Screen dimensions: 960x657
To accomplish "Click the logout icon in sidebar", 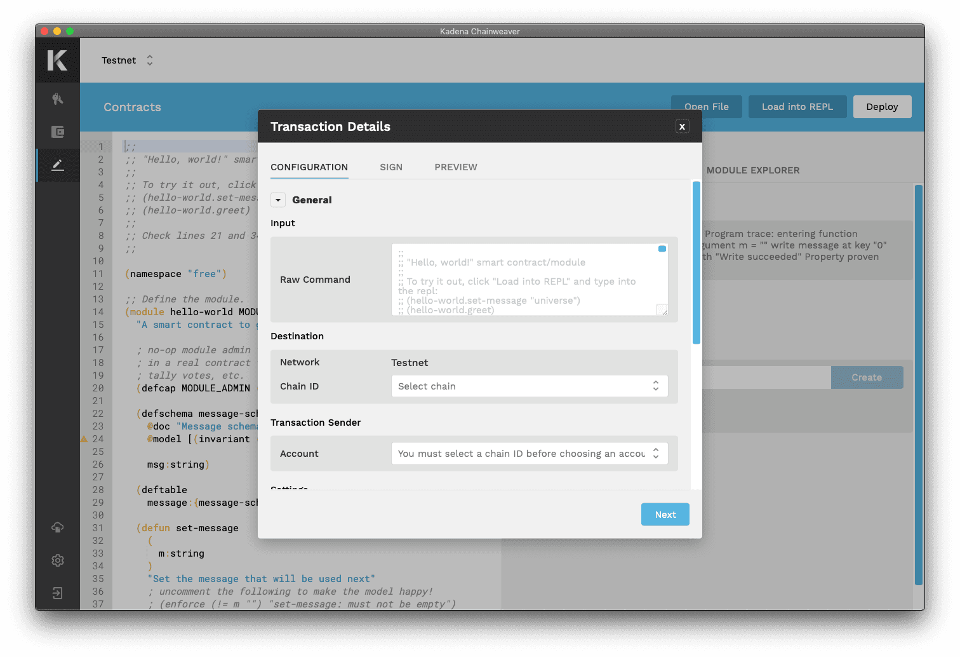I will [x=58, y=593].
